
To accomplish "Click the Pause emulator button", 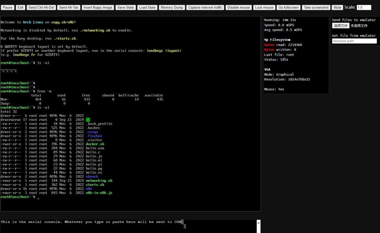I will click(8, 7).
